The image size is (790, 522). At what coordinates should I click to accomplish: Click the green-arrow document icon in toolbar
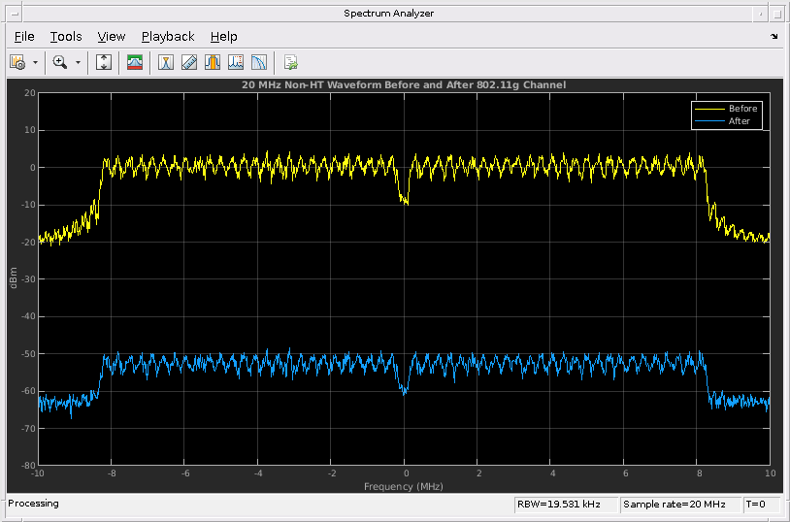290,62
